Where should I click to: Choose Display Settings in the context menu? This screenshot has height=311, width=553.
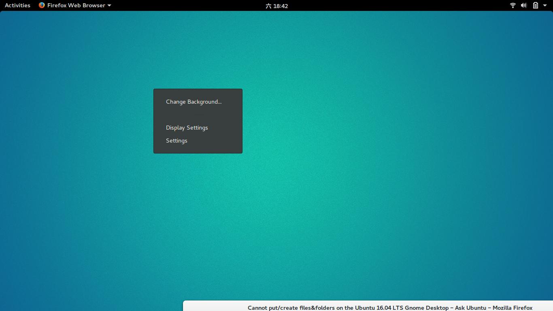[x=187, y=128]
